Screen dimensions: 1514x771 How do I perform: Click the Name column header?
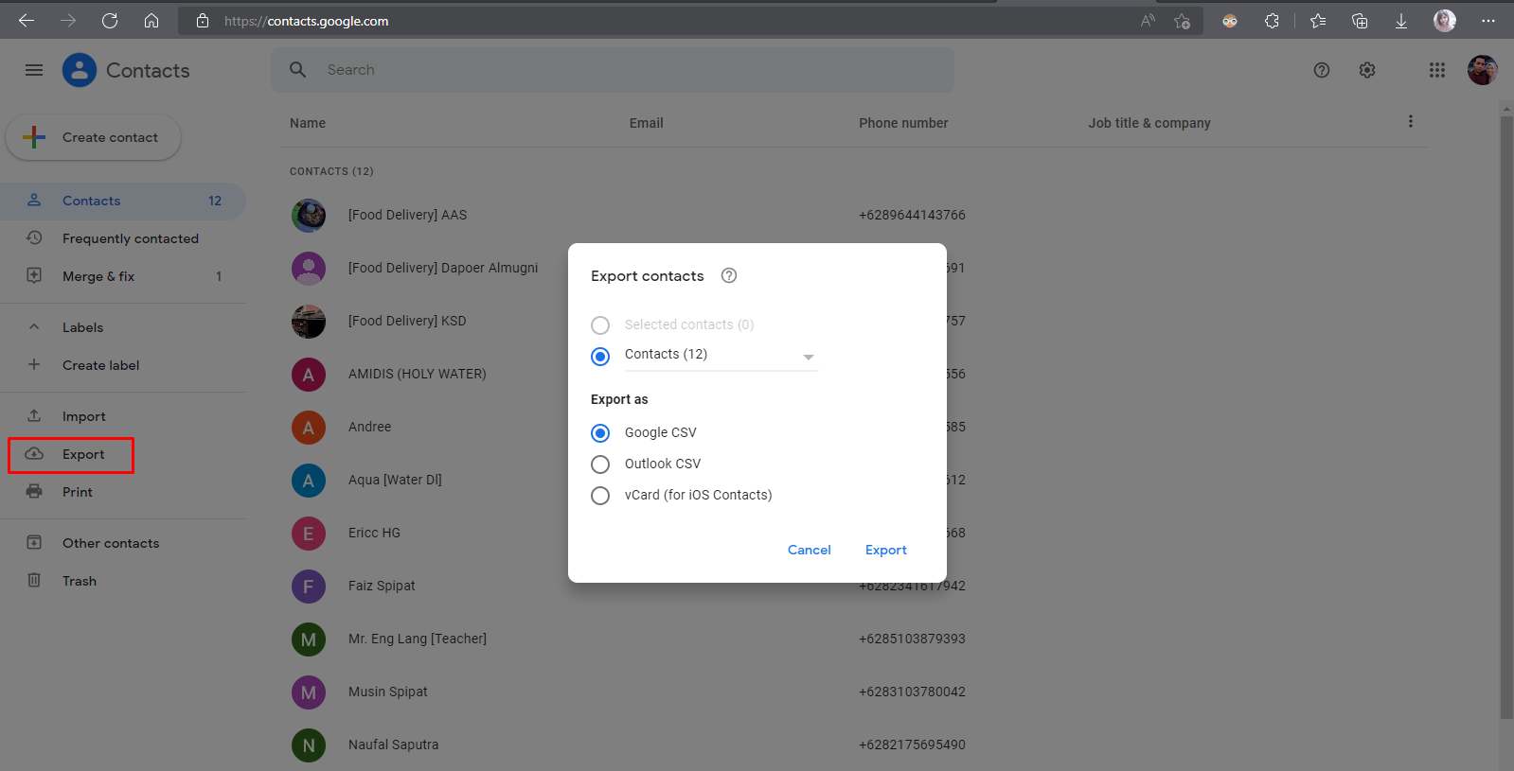(308, 123)
